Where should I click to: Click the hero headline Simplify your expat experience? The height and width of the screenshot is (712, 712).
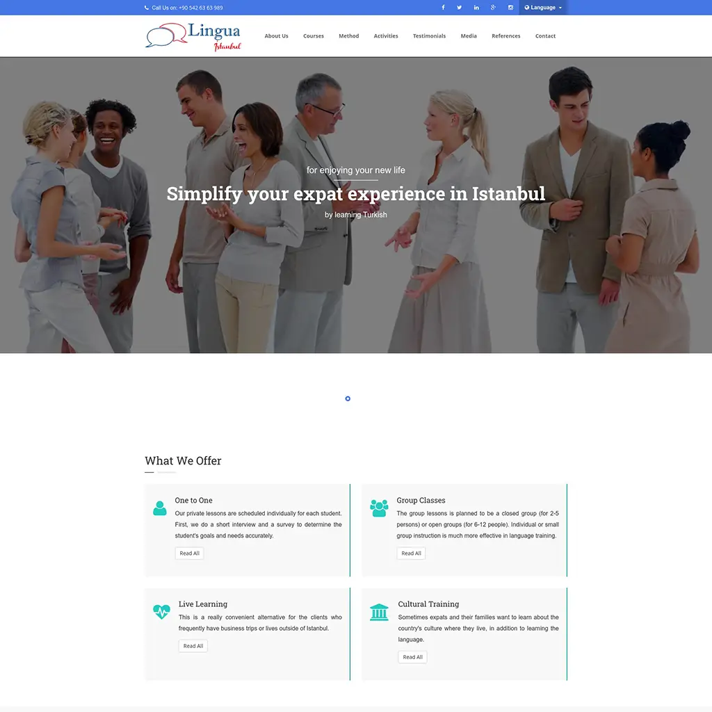click(x=355, y=194)
